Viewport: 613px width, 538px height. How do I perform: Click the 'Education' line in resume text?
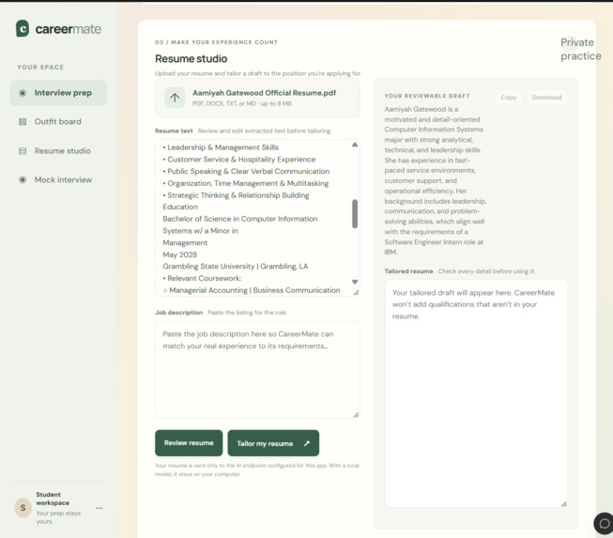pos(180,207)
